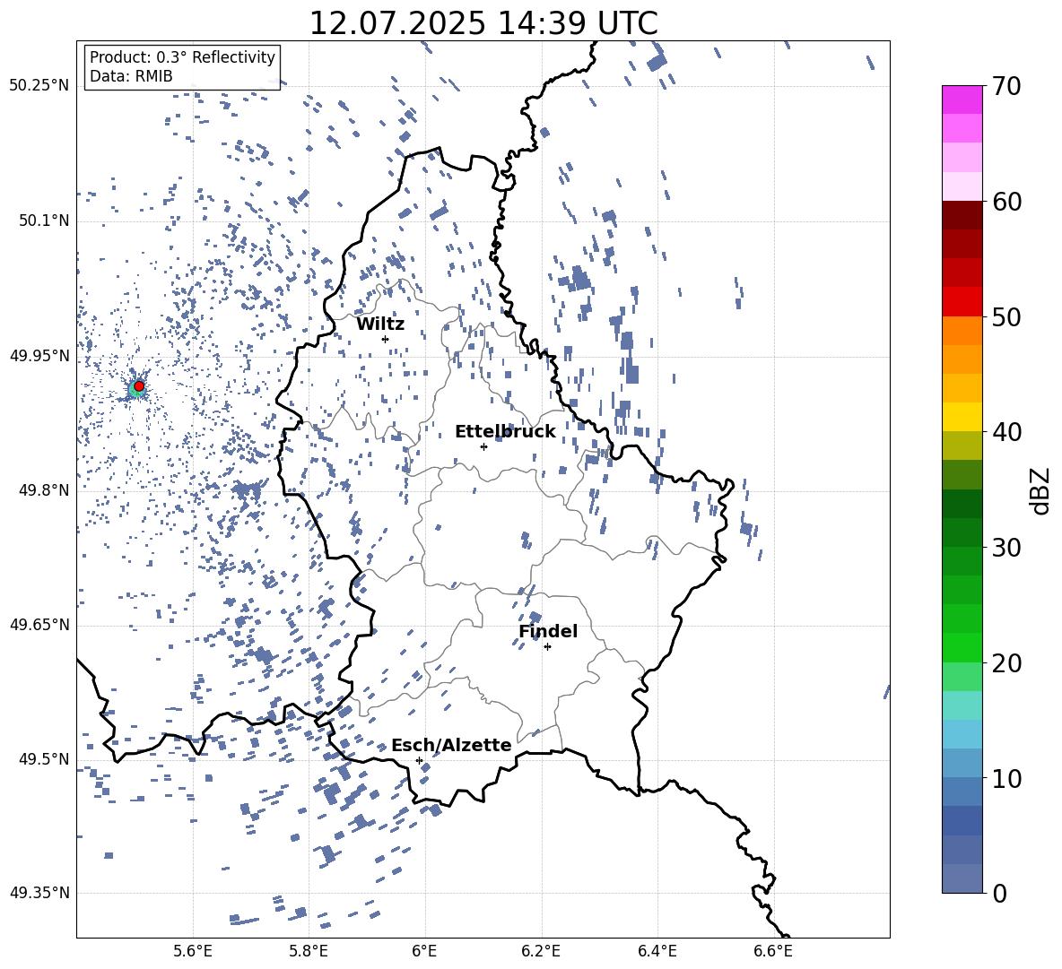
Task: Click the yellow swatch just above 40
Action: click(x=962, y=417)
